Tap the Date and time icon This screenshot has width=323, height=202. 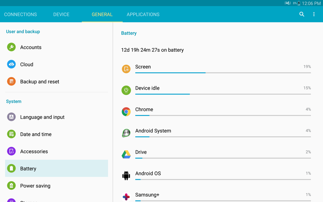[x=11, y=134]
